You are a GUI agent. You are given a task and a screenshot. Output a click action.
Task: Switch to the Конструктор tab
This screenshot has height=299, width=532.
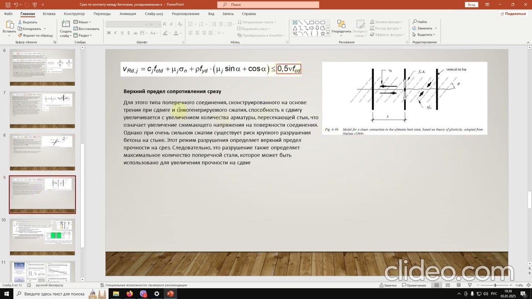point(74,14)
